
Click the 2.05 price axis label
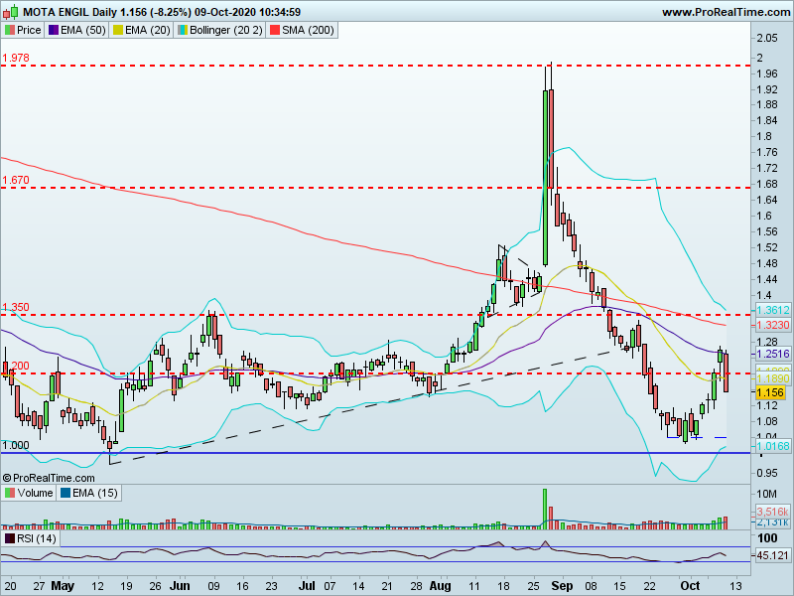767,38
